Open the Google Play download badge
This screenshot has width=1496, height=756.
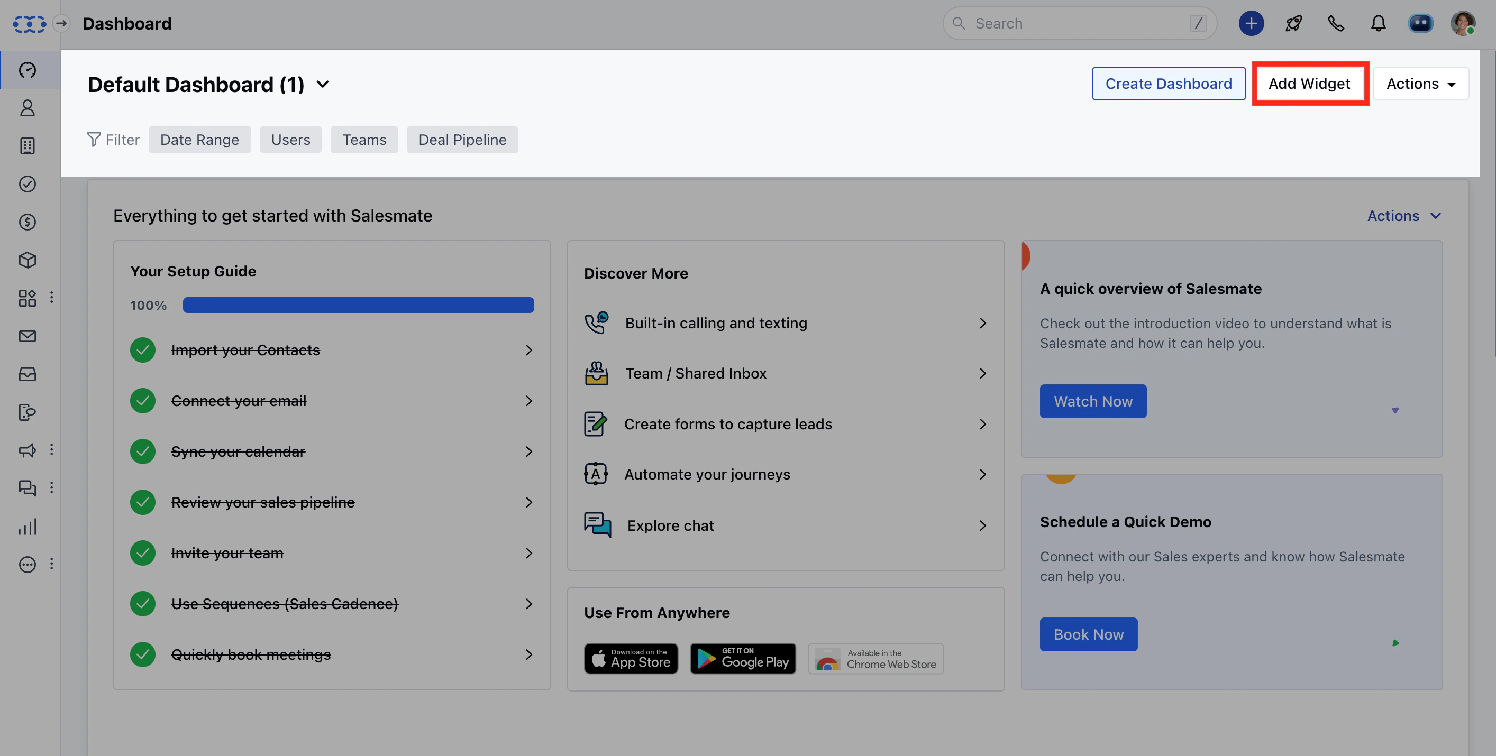tap(743, 659)
